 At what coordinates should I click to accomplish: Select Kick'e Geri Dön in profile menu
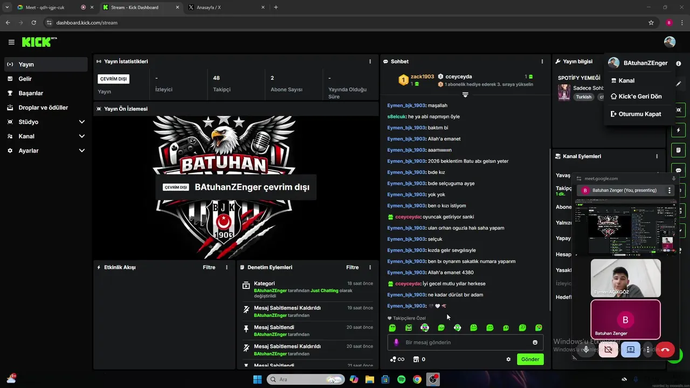pos(639,96)
